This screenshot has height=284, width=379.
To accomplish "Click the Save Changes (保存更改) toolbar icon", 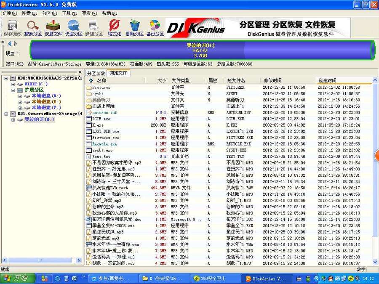I will 13,28.
